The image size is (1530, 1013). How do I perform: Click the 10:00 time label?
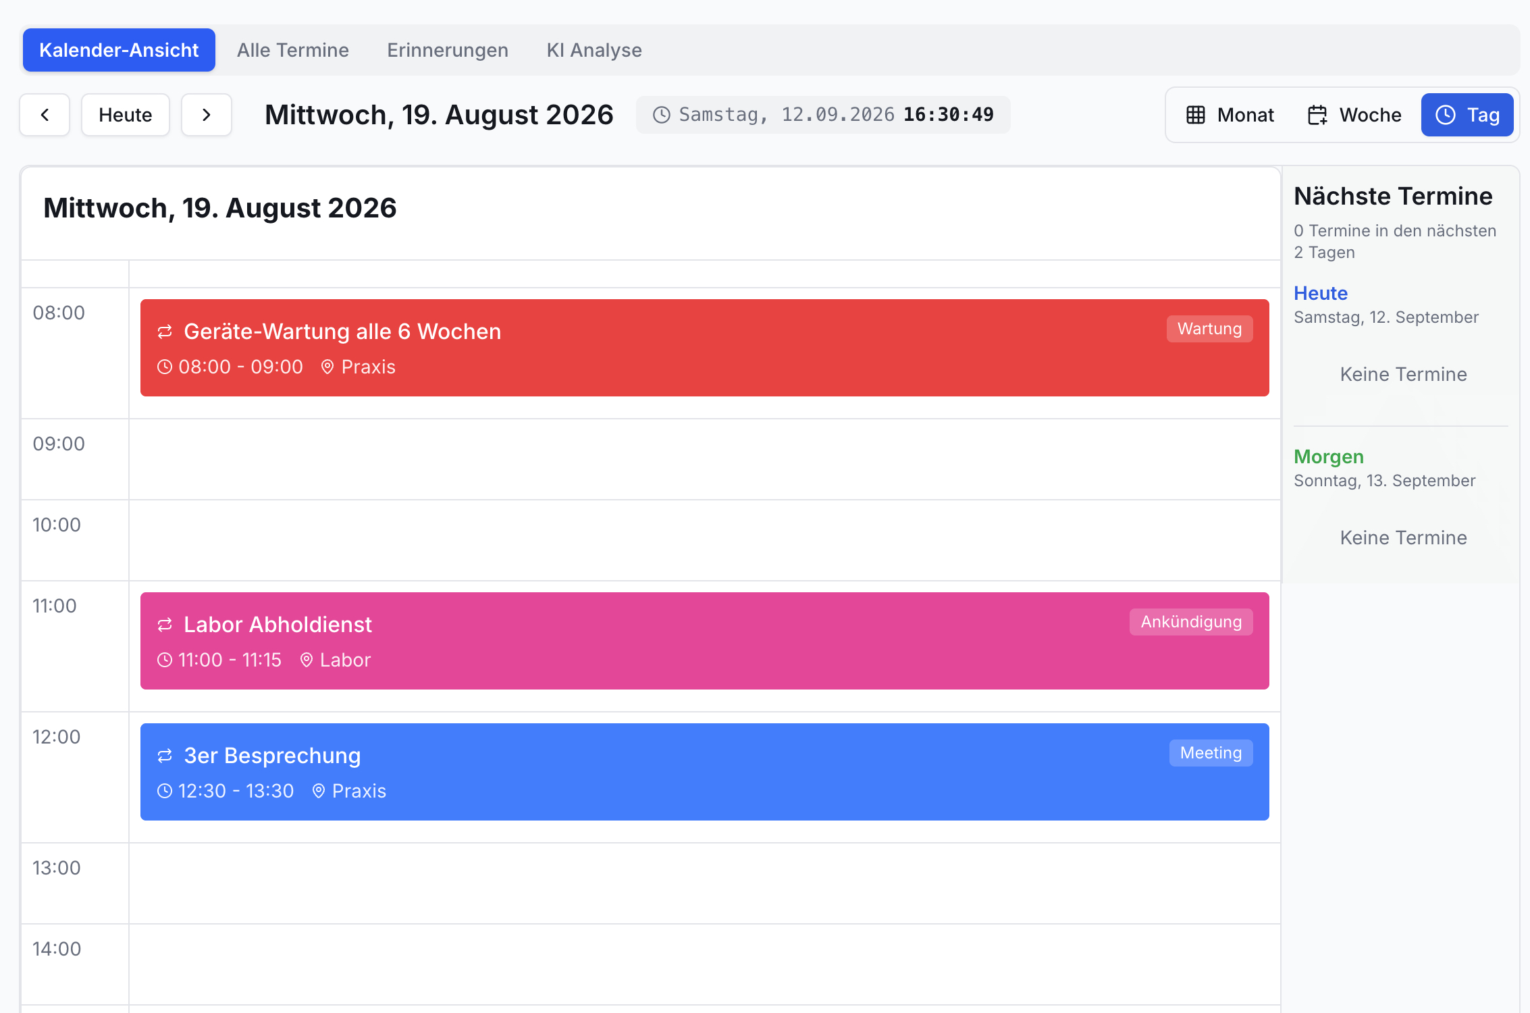57,525
